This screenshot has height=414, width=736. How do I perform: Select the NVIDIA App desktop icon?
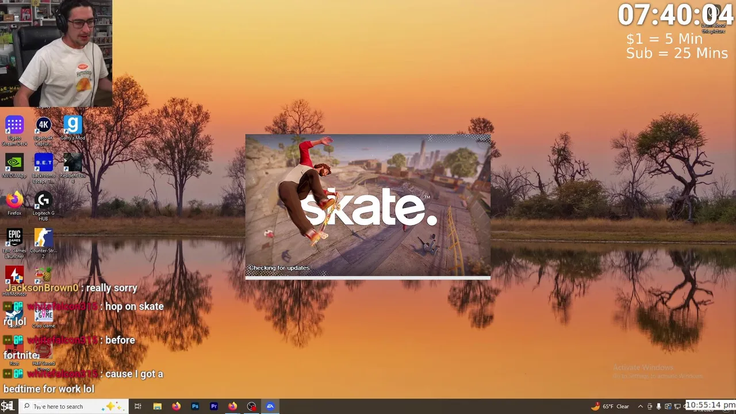click(x=14, y=167)
